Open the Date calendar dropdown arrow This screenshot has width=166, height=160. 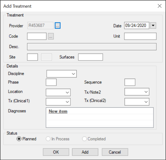point(153,25)
